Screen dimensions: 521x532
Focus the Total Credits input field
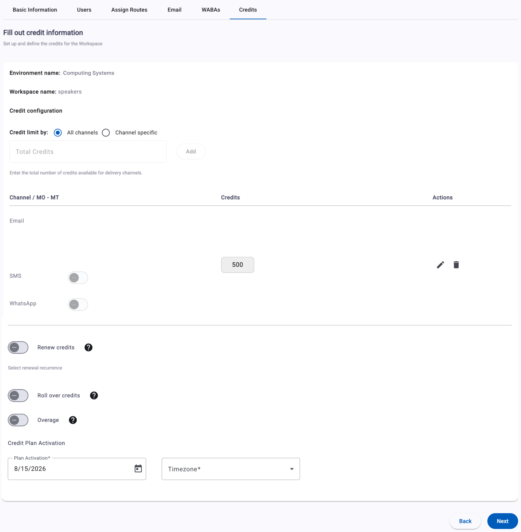pos(88,152)
